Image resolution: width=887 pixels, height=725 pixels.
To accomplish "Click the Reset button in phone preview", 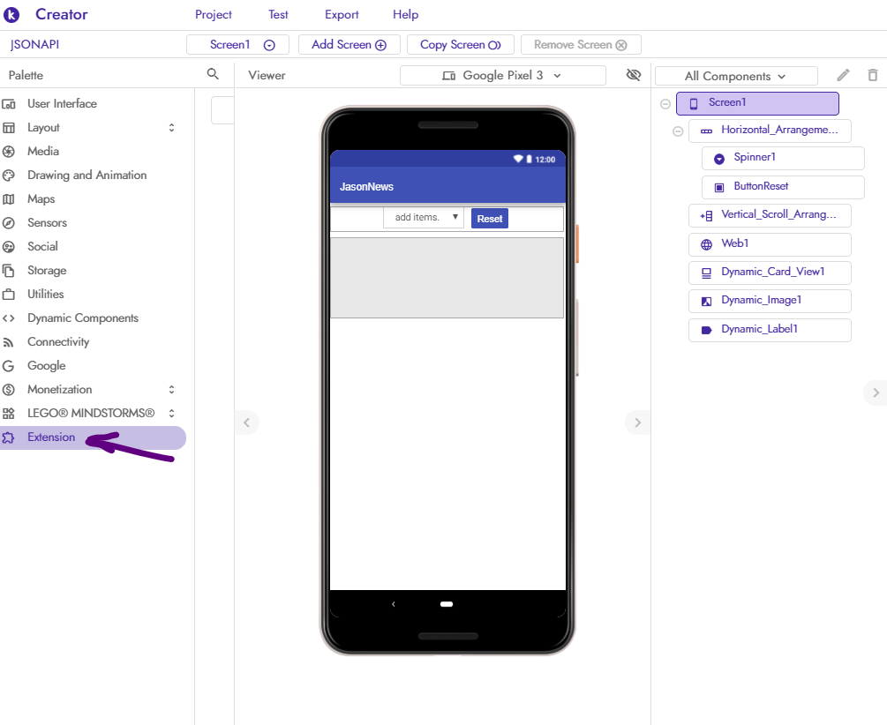I will pyautogui.click(x=489, y=218).
